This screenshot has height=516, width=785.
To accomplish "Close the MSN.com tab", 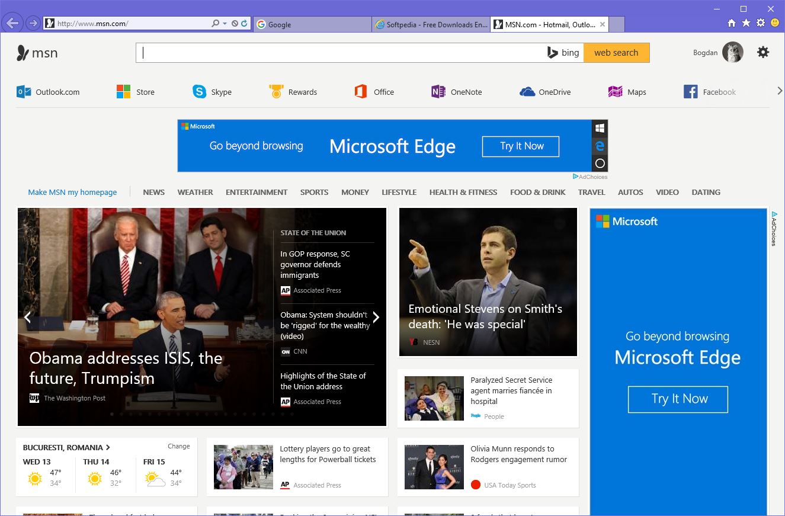I will click(603, 24).
